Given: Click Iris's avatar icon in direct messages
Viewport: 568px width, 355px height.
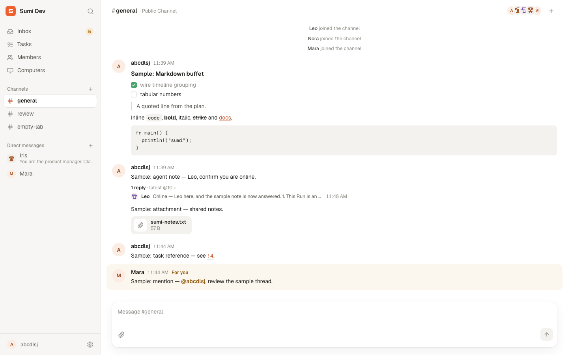Looking at the screenshot, I should click(11, 159).
